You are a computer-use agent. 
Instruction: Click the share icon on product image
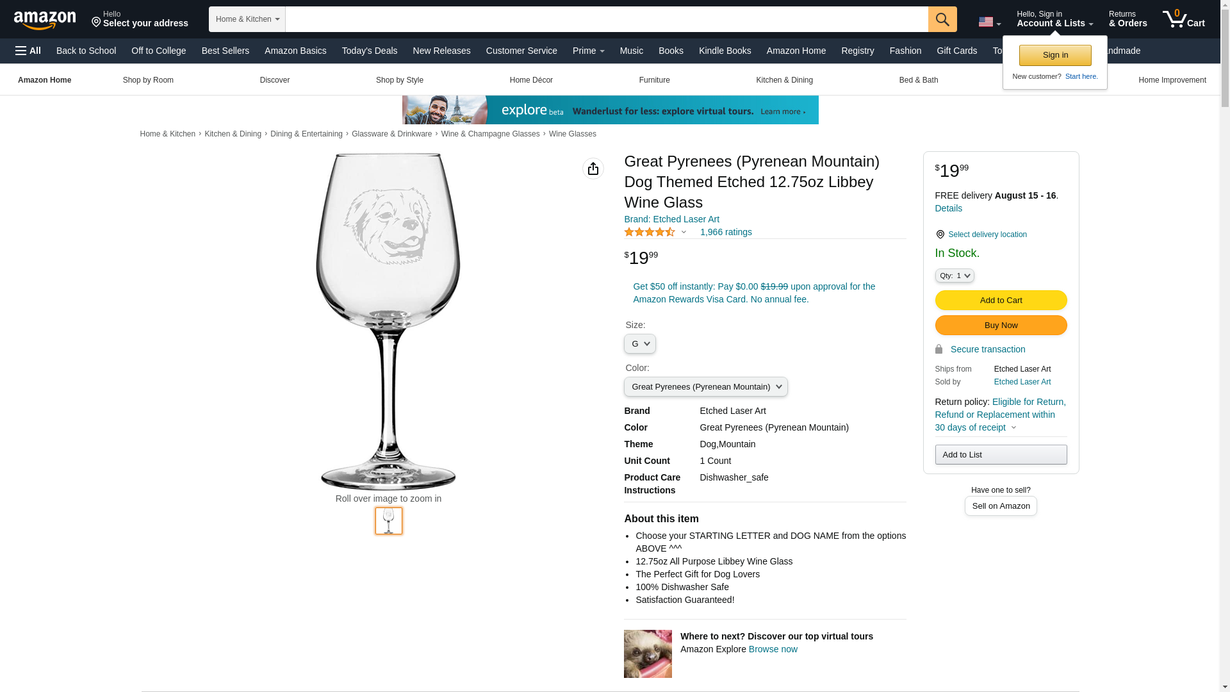coord(593,169)
